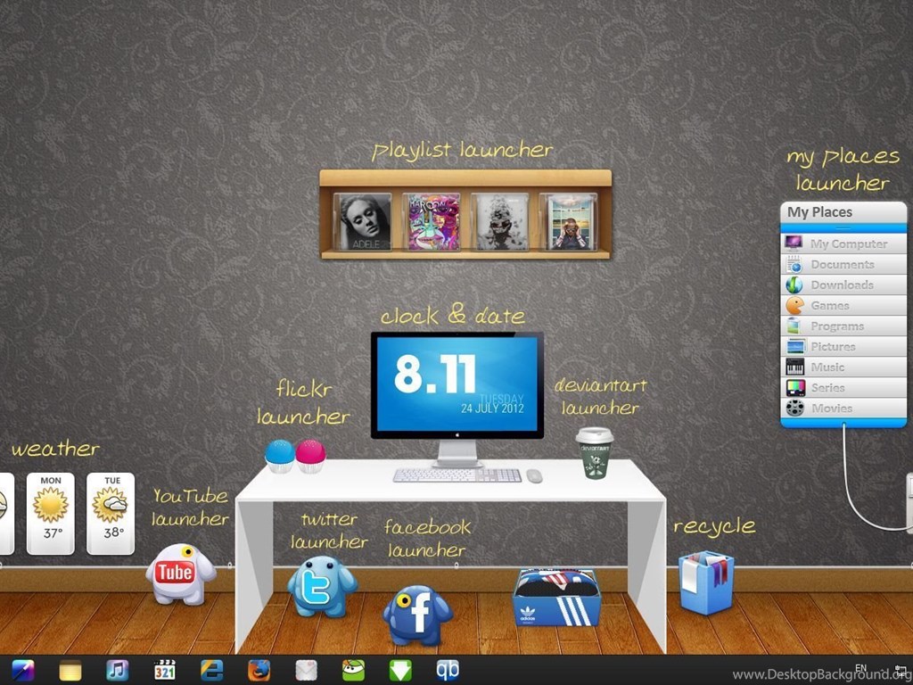Viewport: 913px width, 685px height.
Task: Open the Adidas shoebox icon under the desk
Action: pos(556,596)
